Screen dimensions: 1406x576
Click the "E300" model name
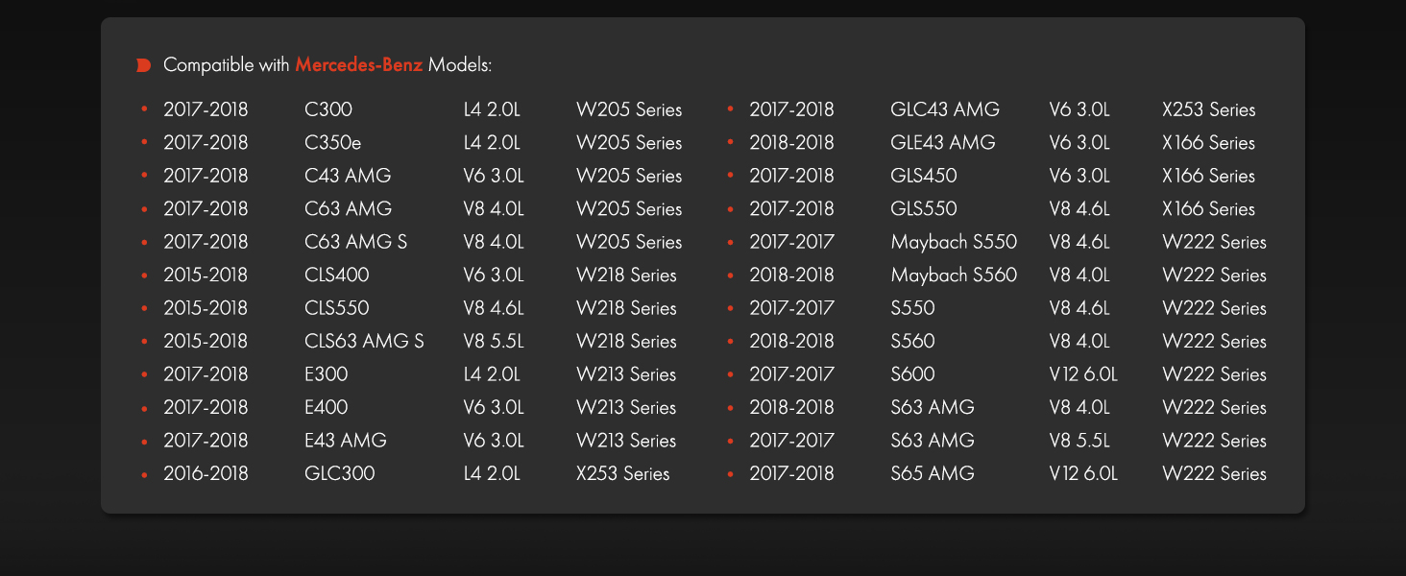click(327, 374)
